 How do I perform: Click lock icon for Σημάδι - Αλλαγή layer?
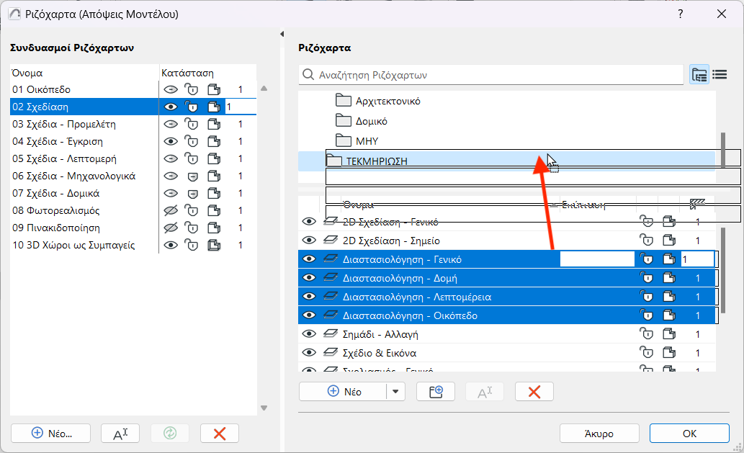647,334
